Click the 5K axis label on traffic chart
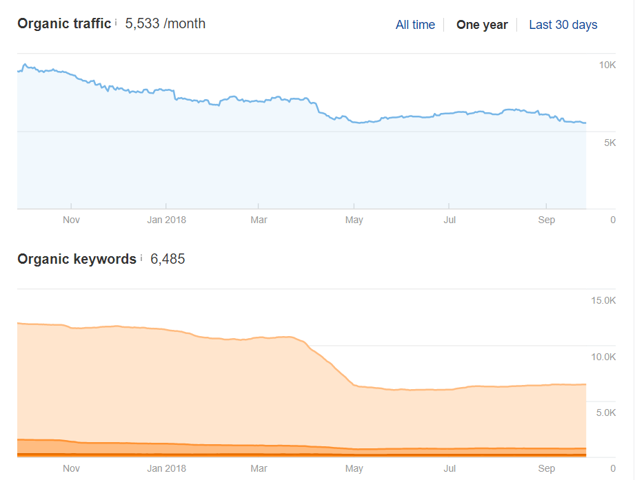Viewport: 635px width, 480px height. (x=609, y=143)
